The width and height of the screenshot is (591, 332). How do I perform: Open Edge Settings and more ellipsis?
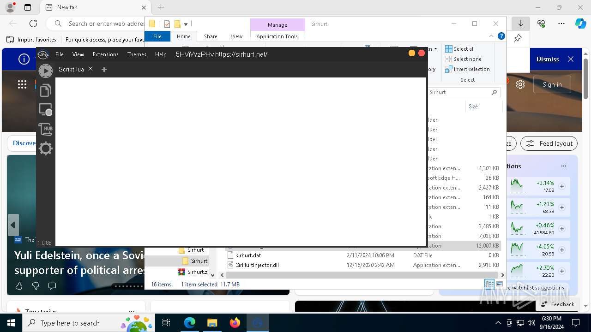pos(561,24)
